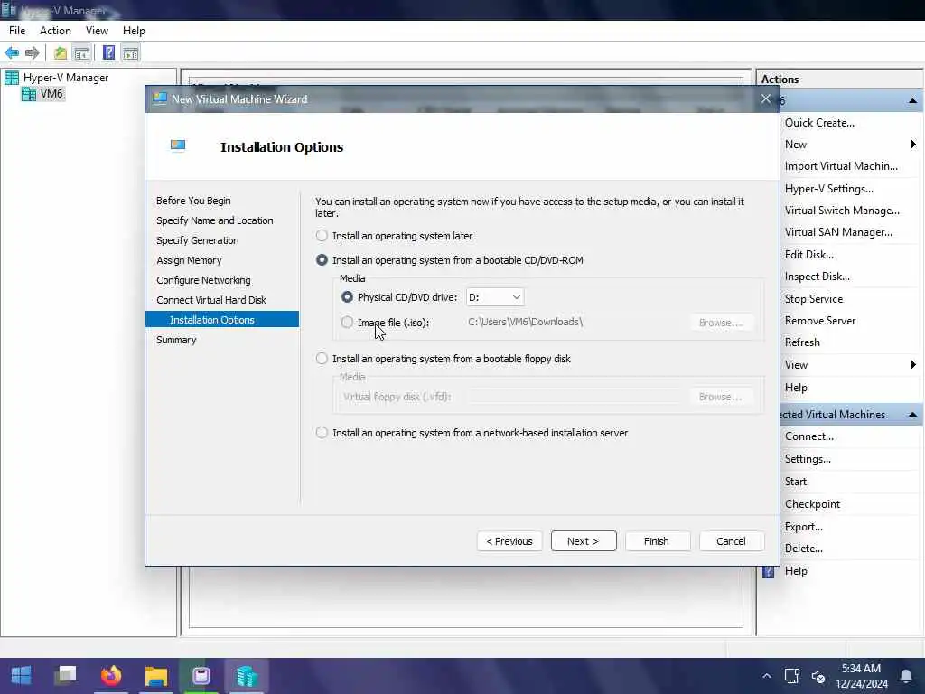Open the Action menu
The width and height of the screenshot is (925, 694).
[55, 31]
